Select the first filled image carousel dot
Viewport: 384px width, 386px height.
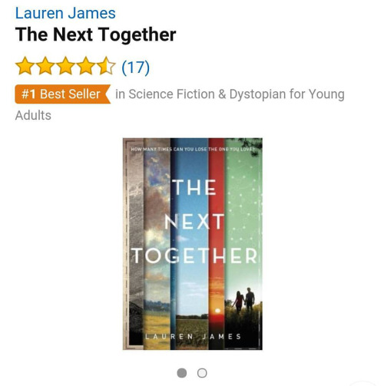click(x=182, y=373)
